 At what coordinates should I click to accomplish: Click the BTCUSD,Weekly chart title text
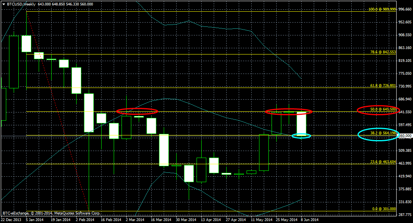coord(21,4)
